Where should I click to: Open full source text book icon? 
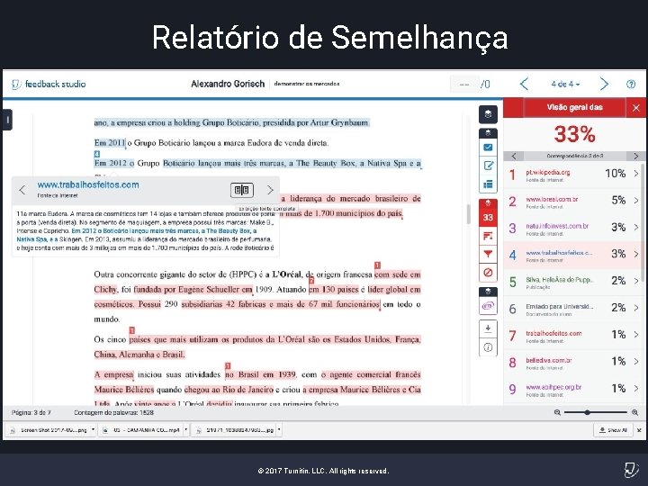(242, 190)
